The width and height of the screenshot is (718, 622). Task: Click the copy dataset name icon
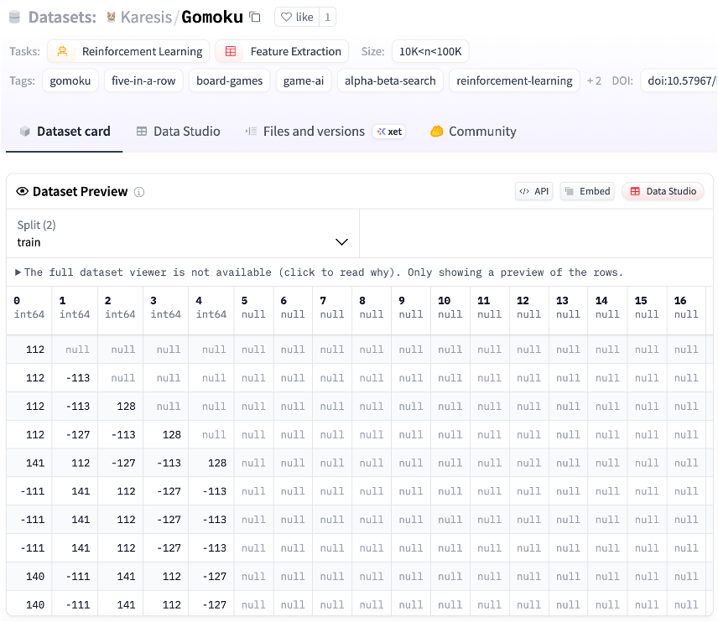point(255,17)
